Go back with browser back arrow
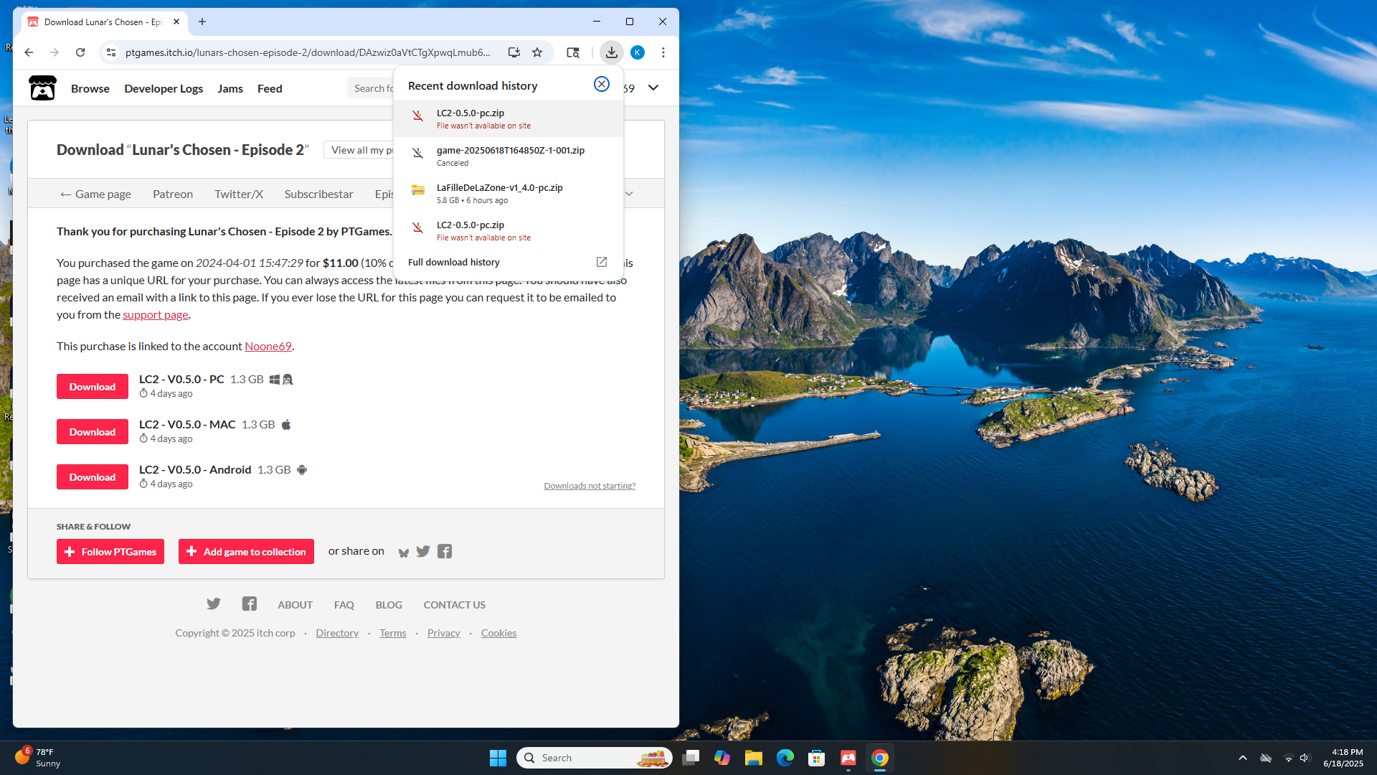This screenshot has width=1377, height=775. pos(29,52)
